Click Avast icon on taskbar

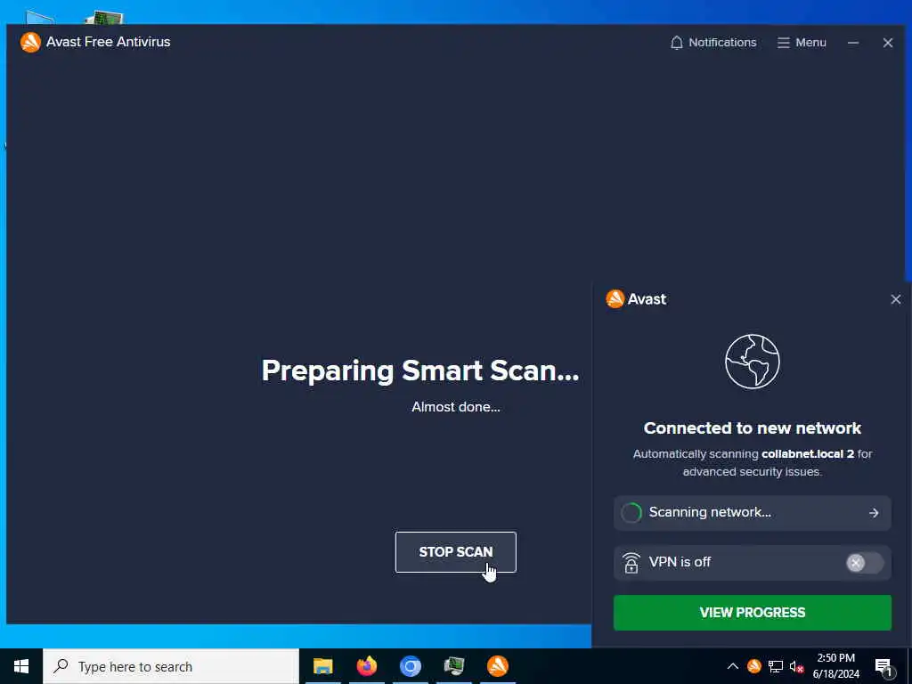[x=497, y=666]
